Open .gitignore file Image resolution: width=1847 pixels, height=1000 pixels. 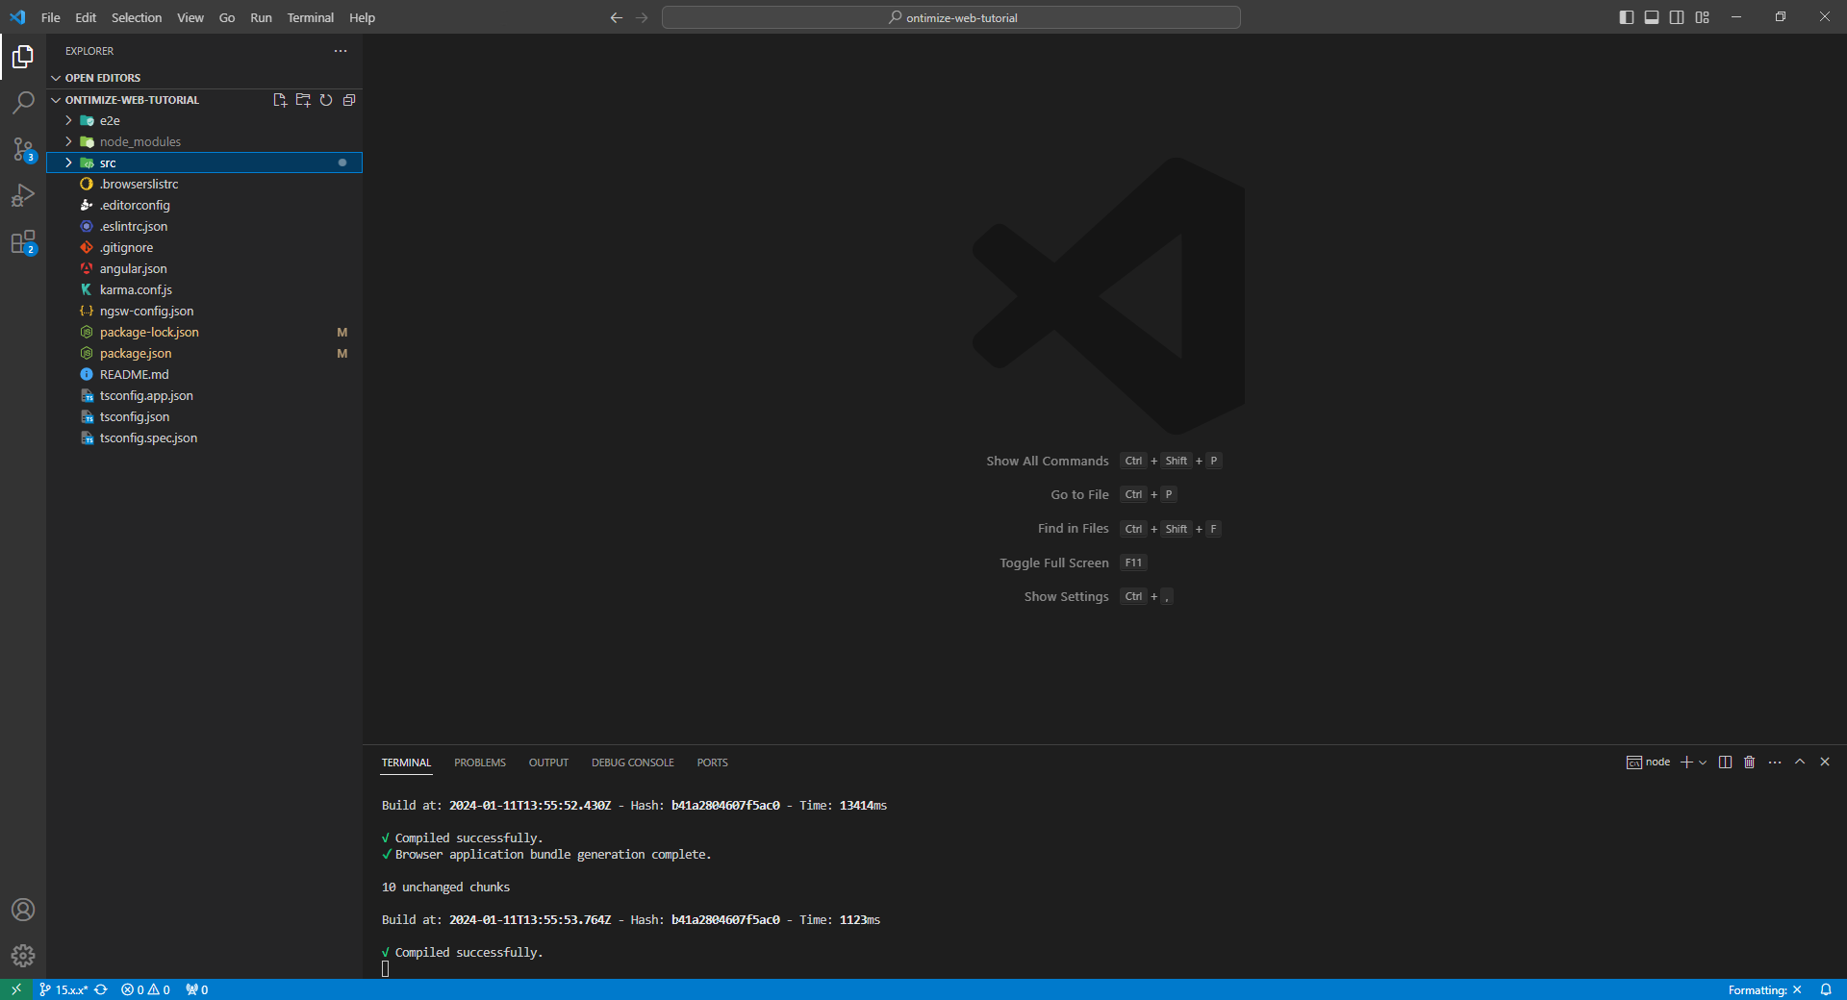205,248
